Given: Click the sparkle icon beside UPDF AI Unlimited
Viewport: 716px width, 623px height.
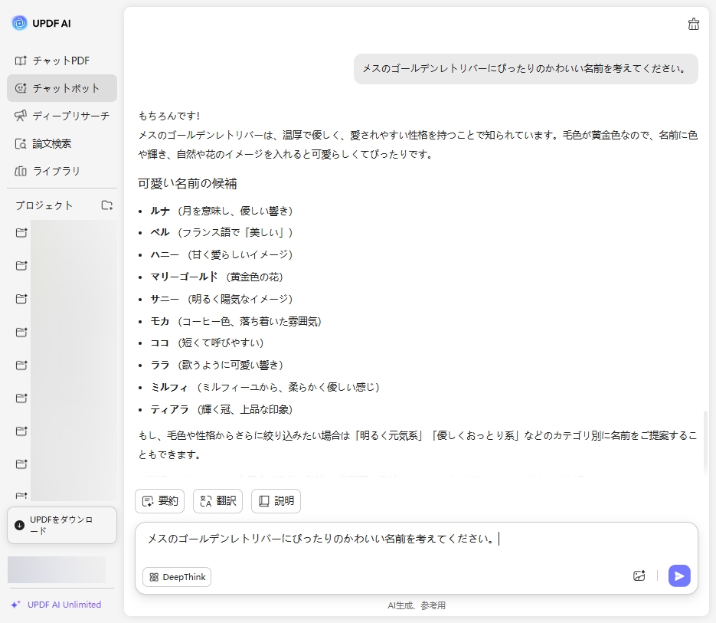Looking at the screenshot, I should 15,605.
